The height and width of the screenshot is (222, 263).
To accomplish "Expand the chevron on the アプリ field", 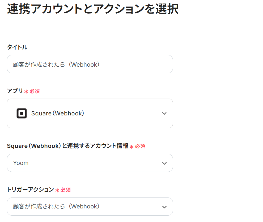I will [x=164, y=113].
